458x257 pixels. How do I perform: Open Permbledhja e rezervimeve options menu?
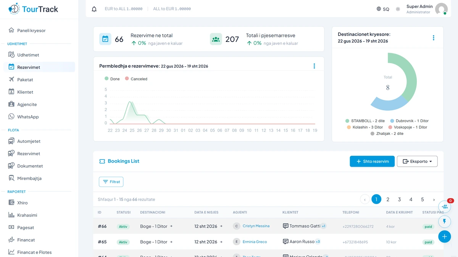(314, 66)
